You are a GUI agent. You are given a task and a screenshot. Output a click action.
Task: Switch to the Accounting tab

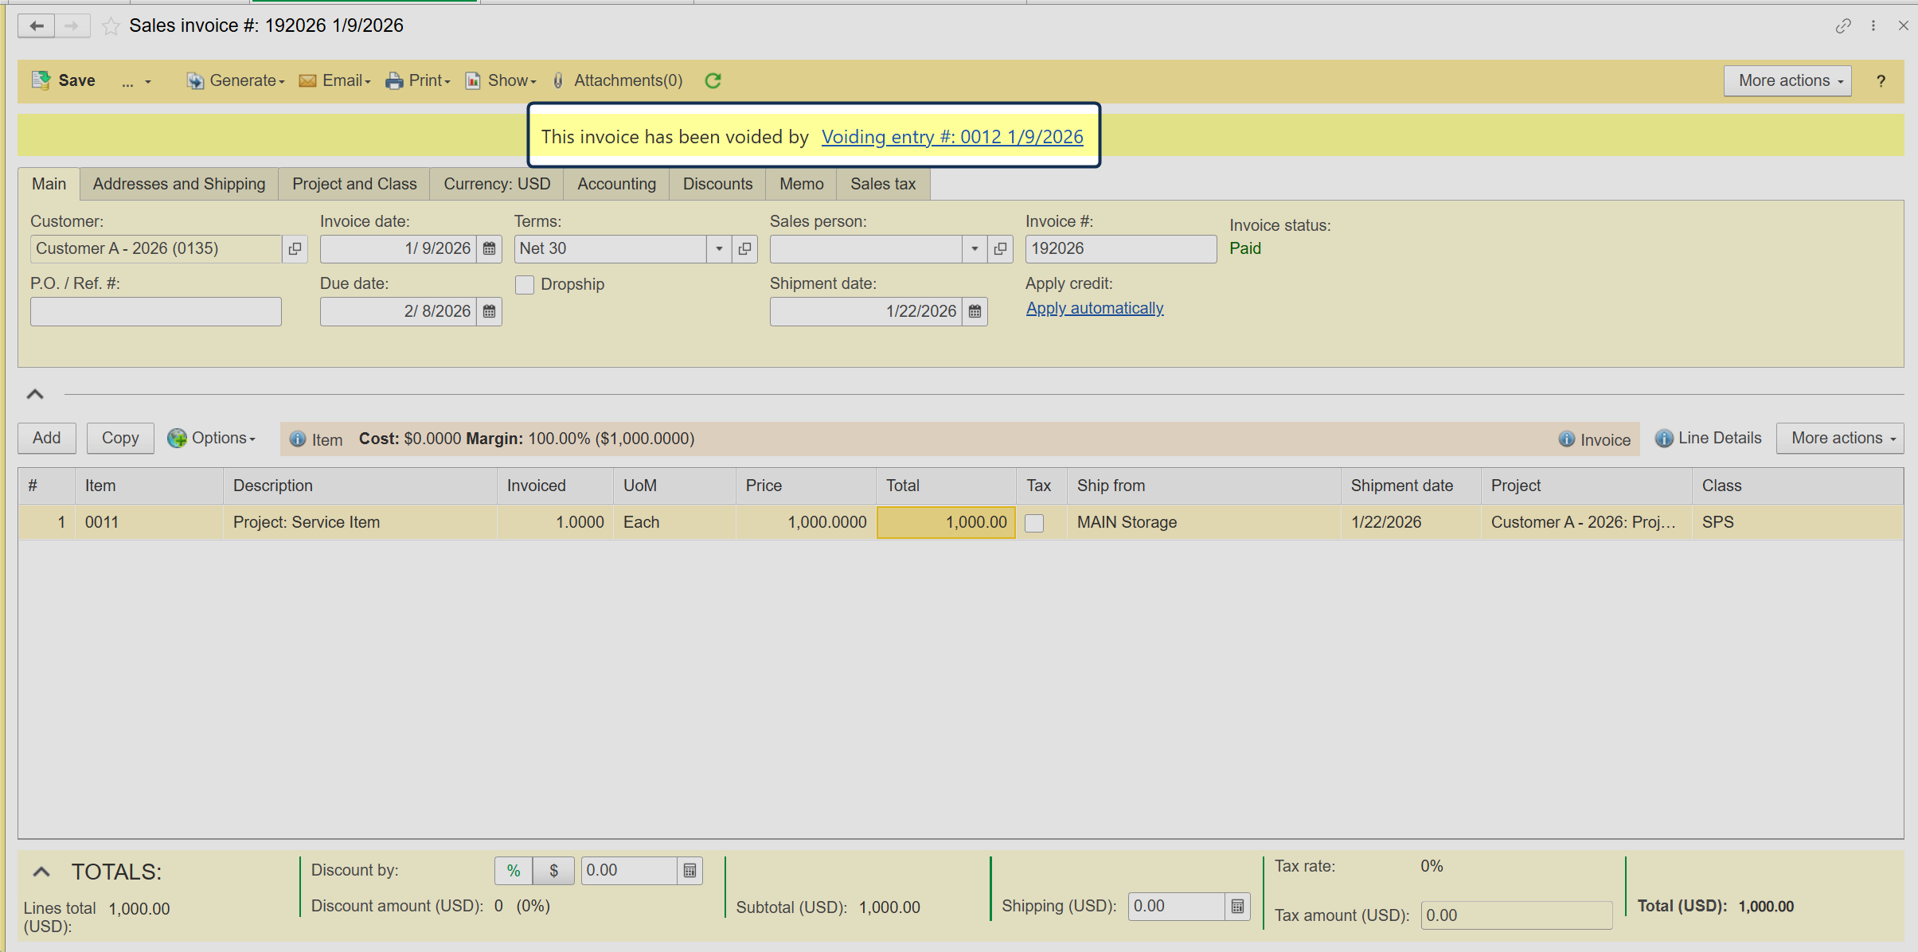[x=616, y=184]
